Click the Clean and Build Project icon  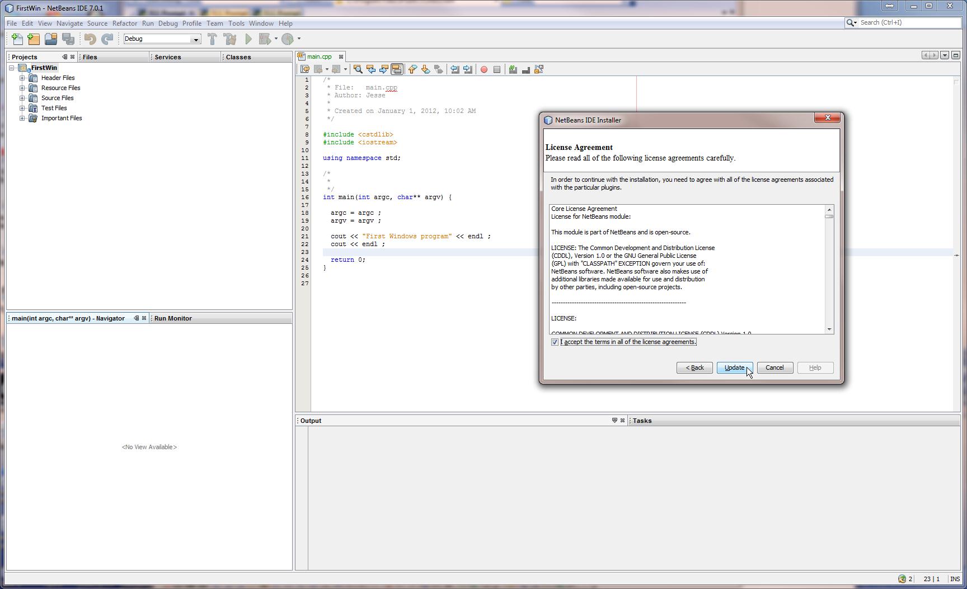(230, 39)
